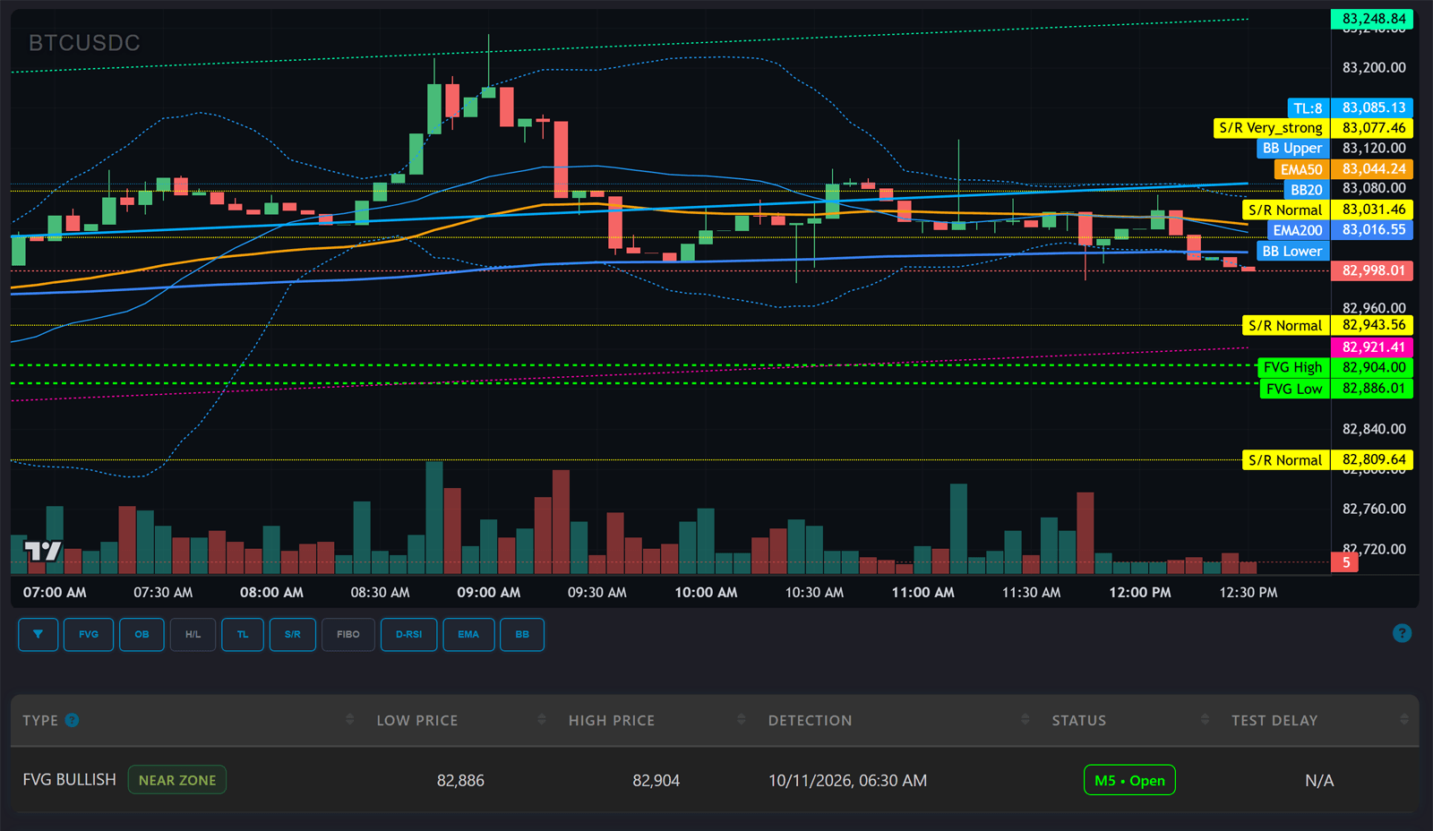Enable the H/L indicator button
1433x831 pixels.
point(193,634)
